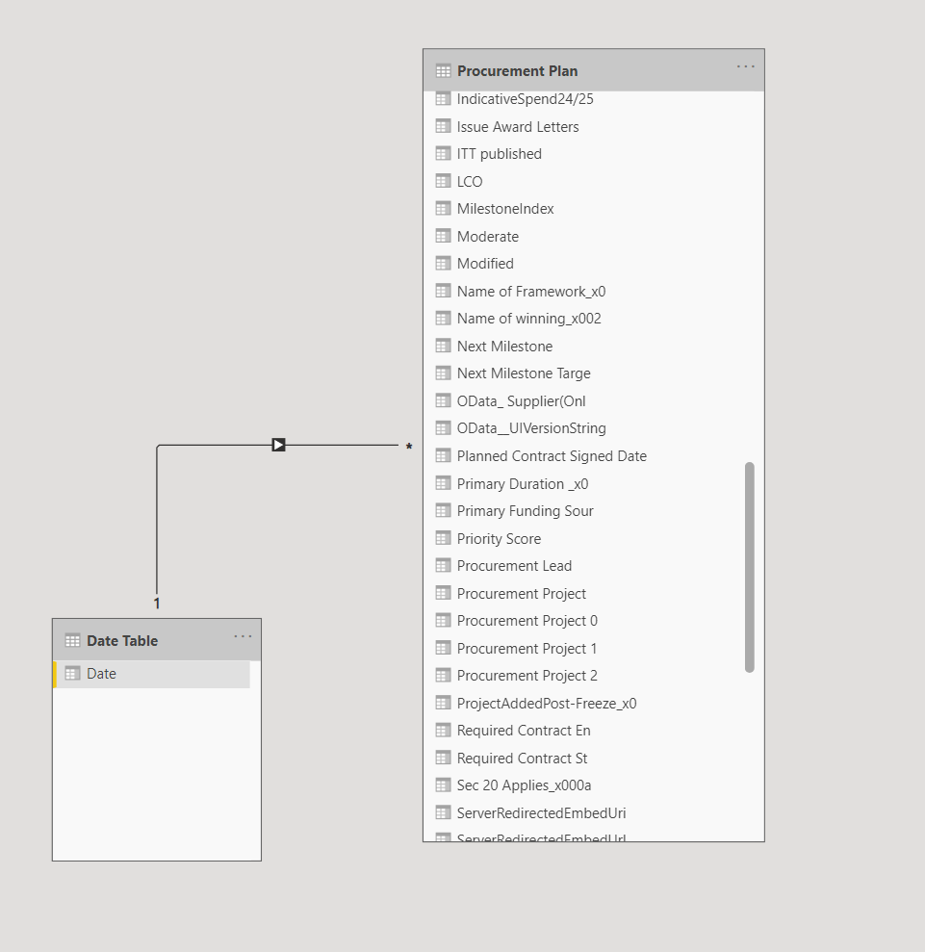This screenshot has width=925, height=952.
Task: Select the OData__UIVersionString field
Action: tap(531, 428)
